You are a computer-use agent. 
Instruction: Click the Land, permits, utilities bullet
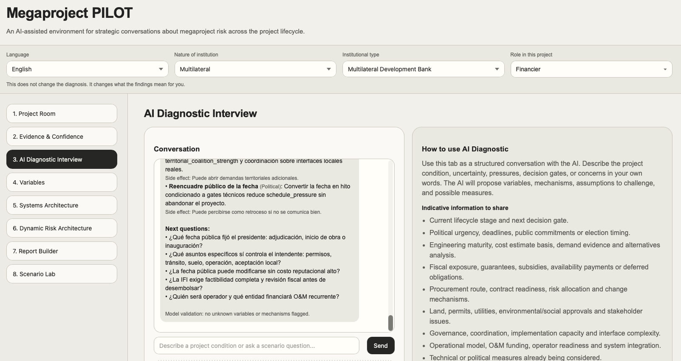(536, 316)
